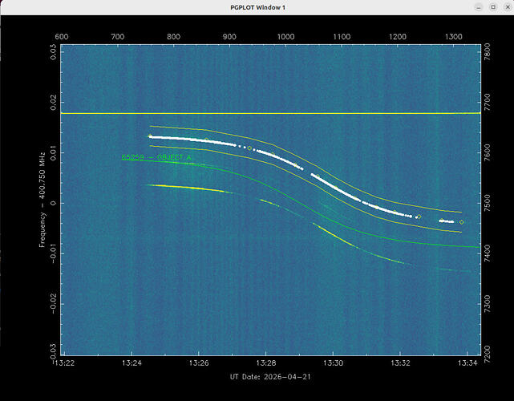Click the diamond marker just after 13:32:30
This screenshot has height=401, width=514.
click(x=419, y=217)
